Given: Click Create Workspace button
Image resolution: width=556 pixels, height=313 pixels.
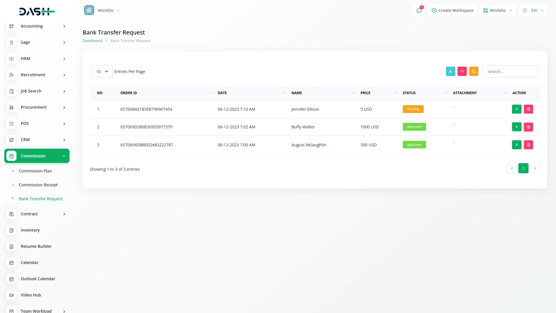Looking at the screenshot, I should (x=452, y=10).
